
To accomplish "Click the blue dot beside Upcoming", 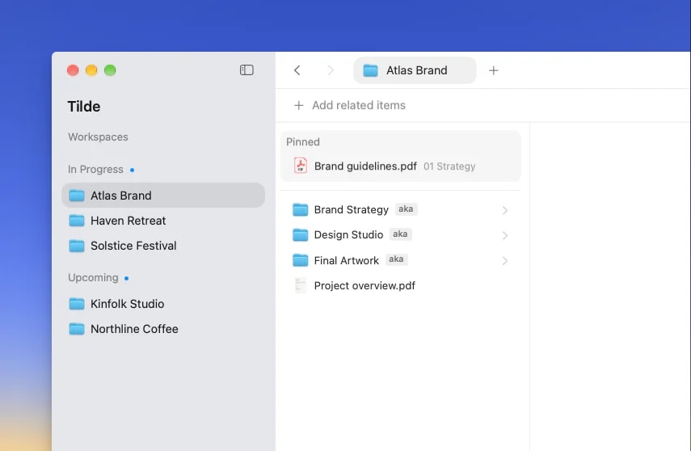I will click(126, 278).
